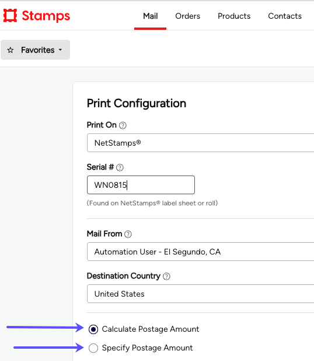Switch to the Products tab
The height and width of the screenshot is (361, 314).
(234, 16)
